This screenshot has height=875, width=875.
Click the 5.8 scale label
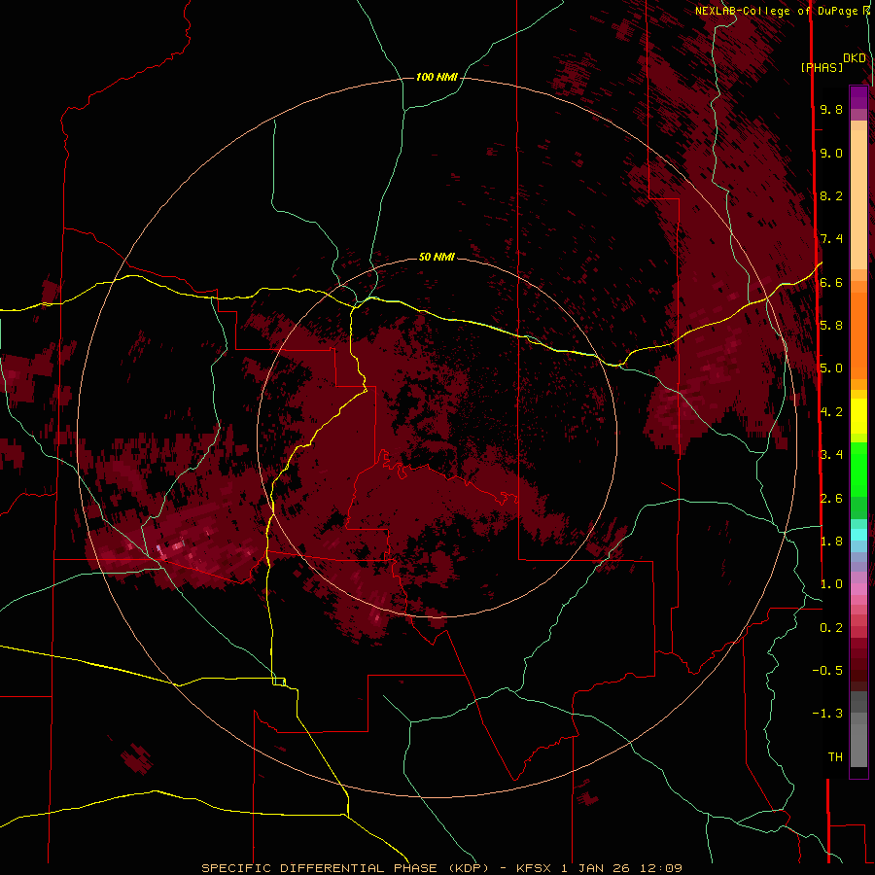(x=831, y=326)
